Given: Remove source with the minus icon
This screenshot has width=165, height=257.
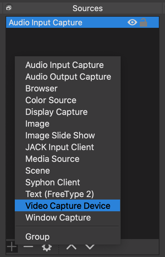Looking at the screenshot, I should [28, 246].
